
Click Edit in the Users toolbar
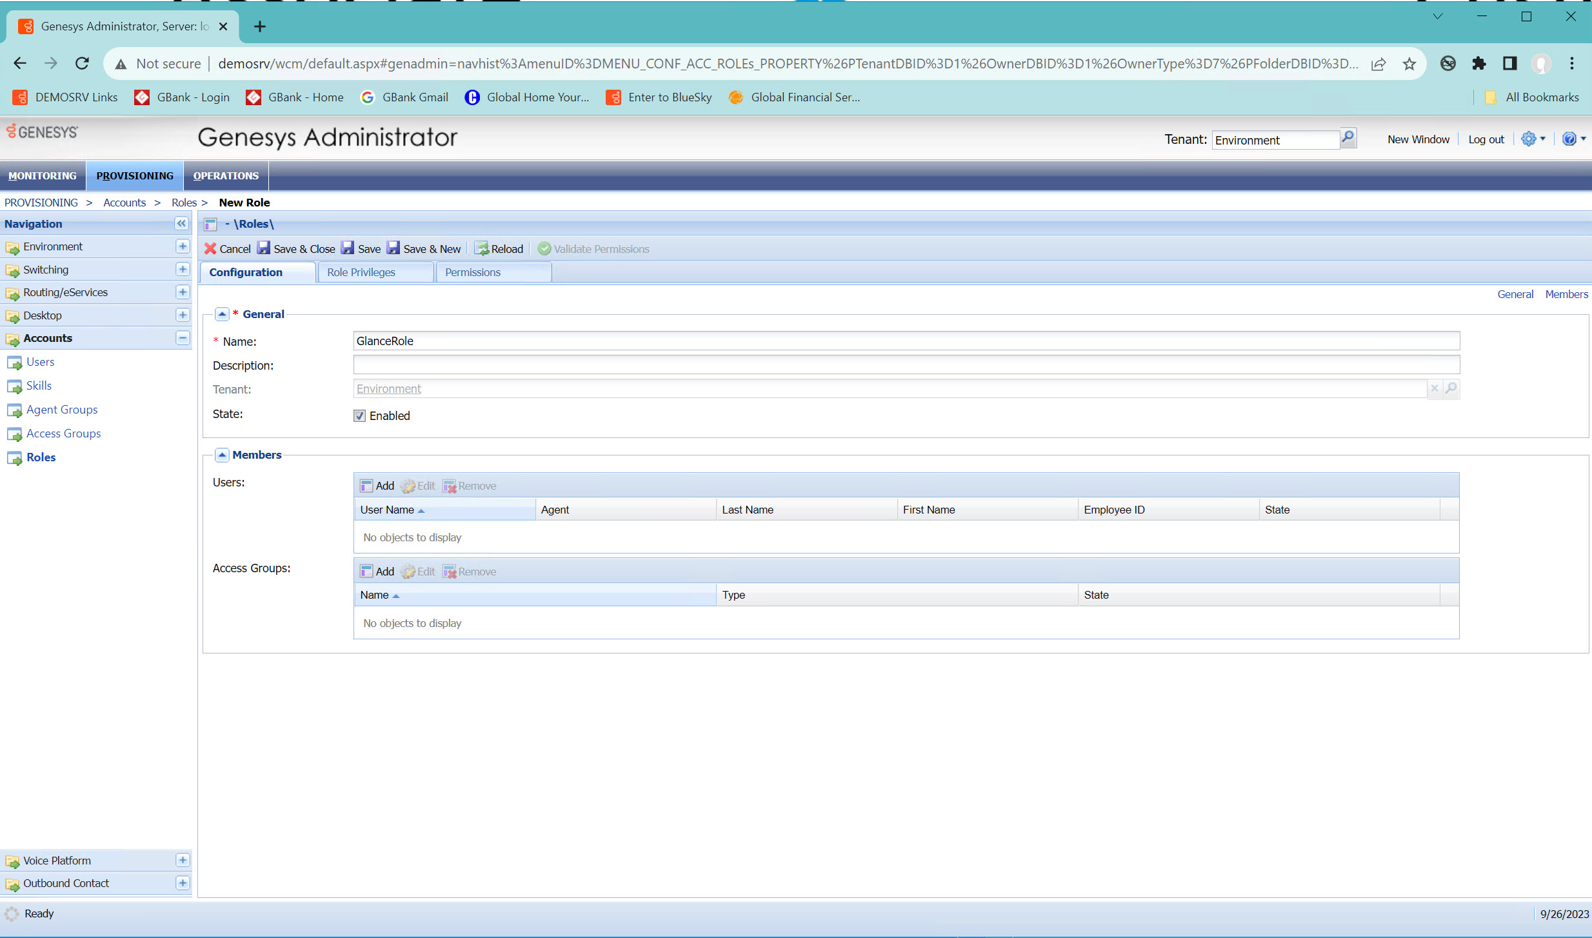418,486
